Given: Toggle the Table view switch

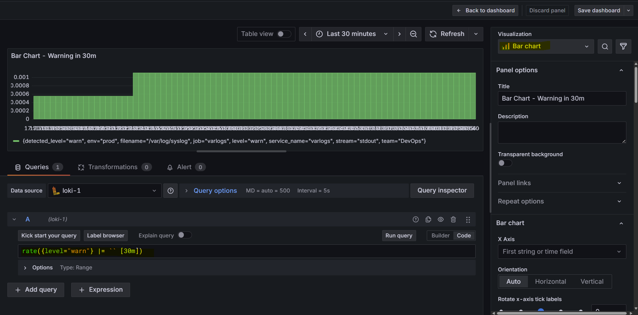Looking at the screenshot, I should tap(284, 34).
